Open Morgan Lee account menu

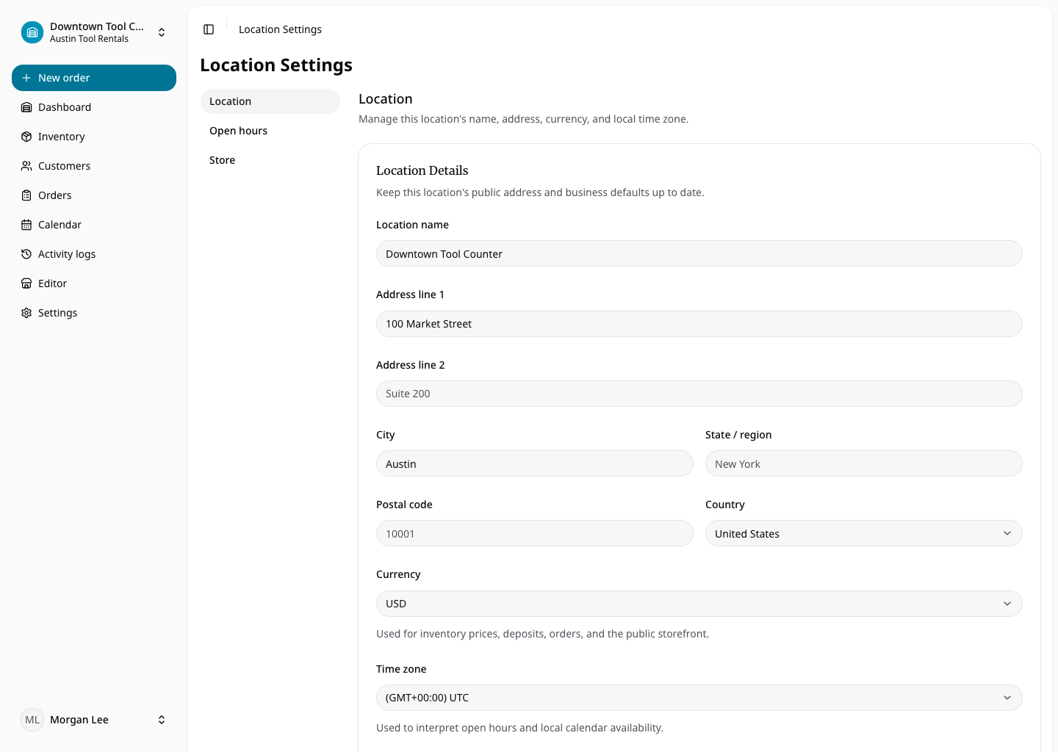94,720
